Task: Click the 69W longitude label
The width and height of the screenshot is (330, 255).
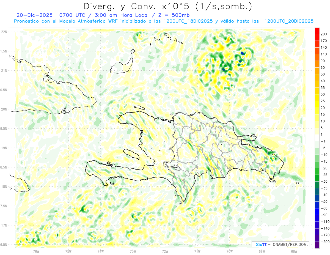Action: pyautogui.click(x=262, y=251)
